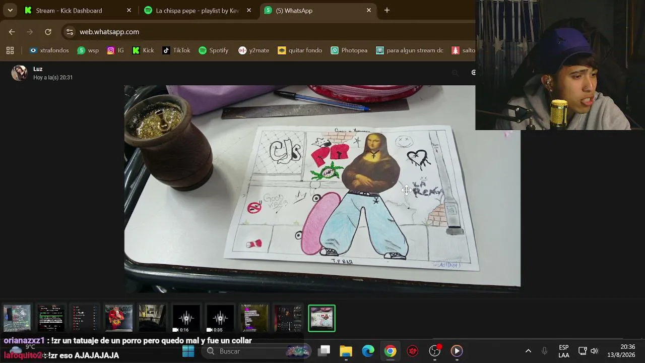Click the timestamp Hoy a la(s) 20:31

click(x=53, y=78)
